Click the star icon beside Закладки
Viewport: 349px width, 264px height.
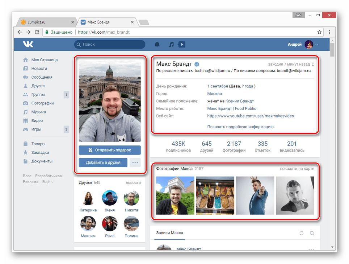tap(26, 153)
